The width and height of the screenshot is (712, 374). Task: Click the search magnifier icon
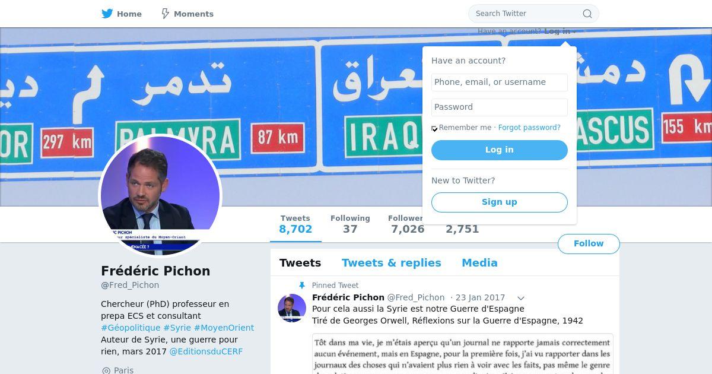(x=587, y=14)
